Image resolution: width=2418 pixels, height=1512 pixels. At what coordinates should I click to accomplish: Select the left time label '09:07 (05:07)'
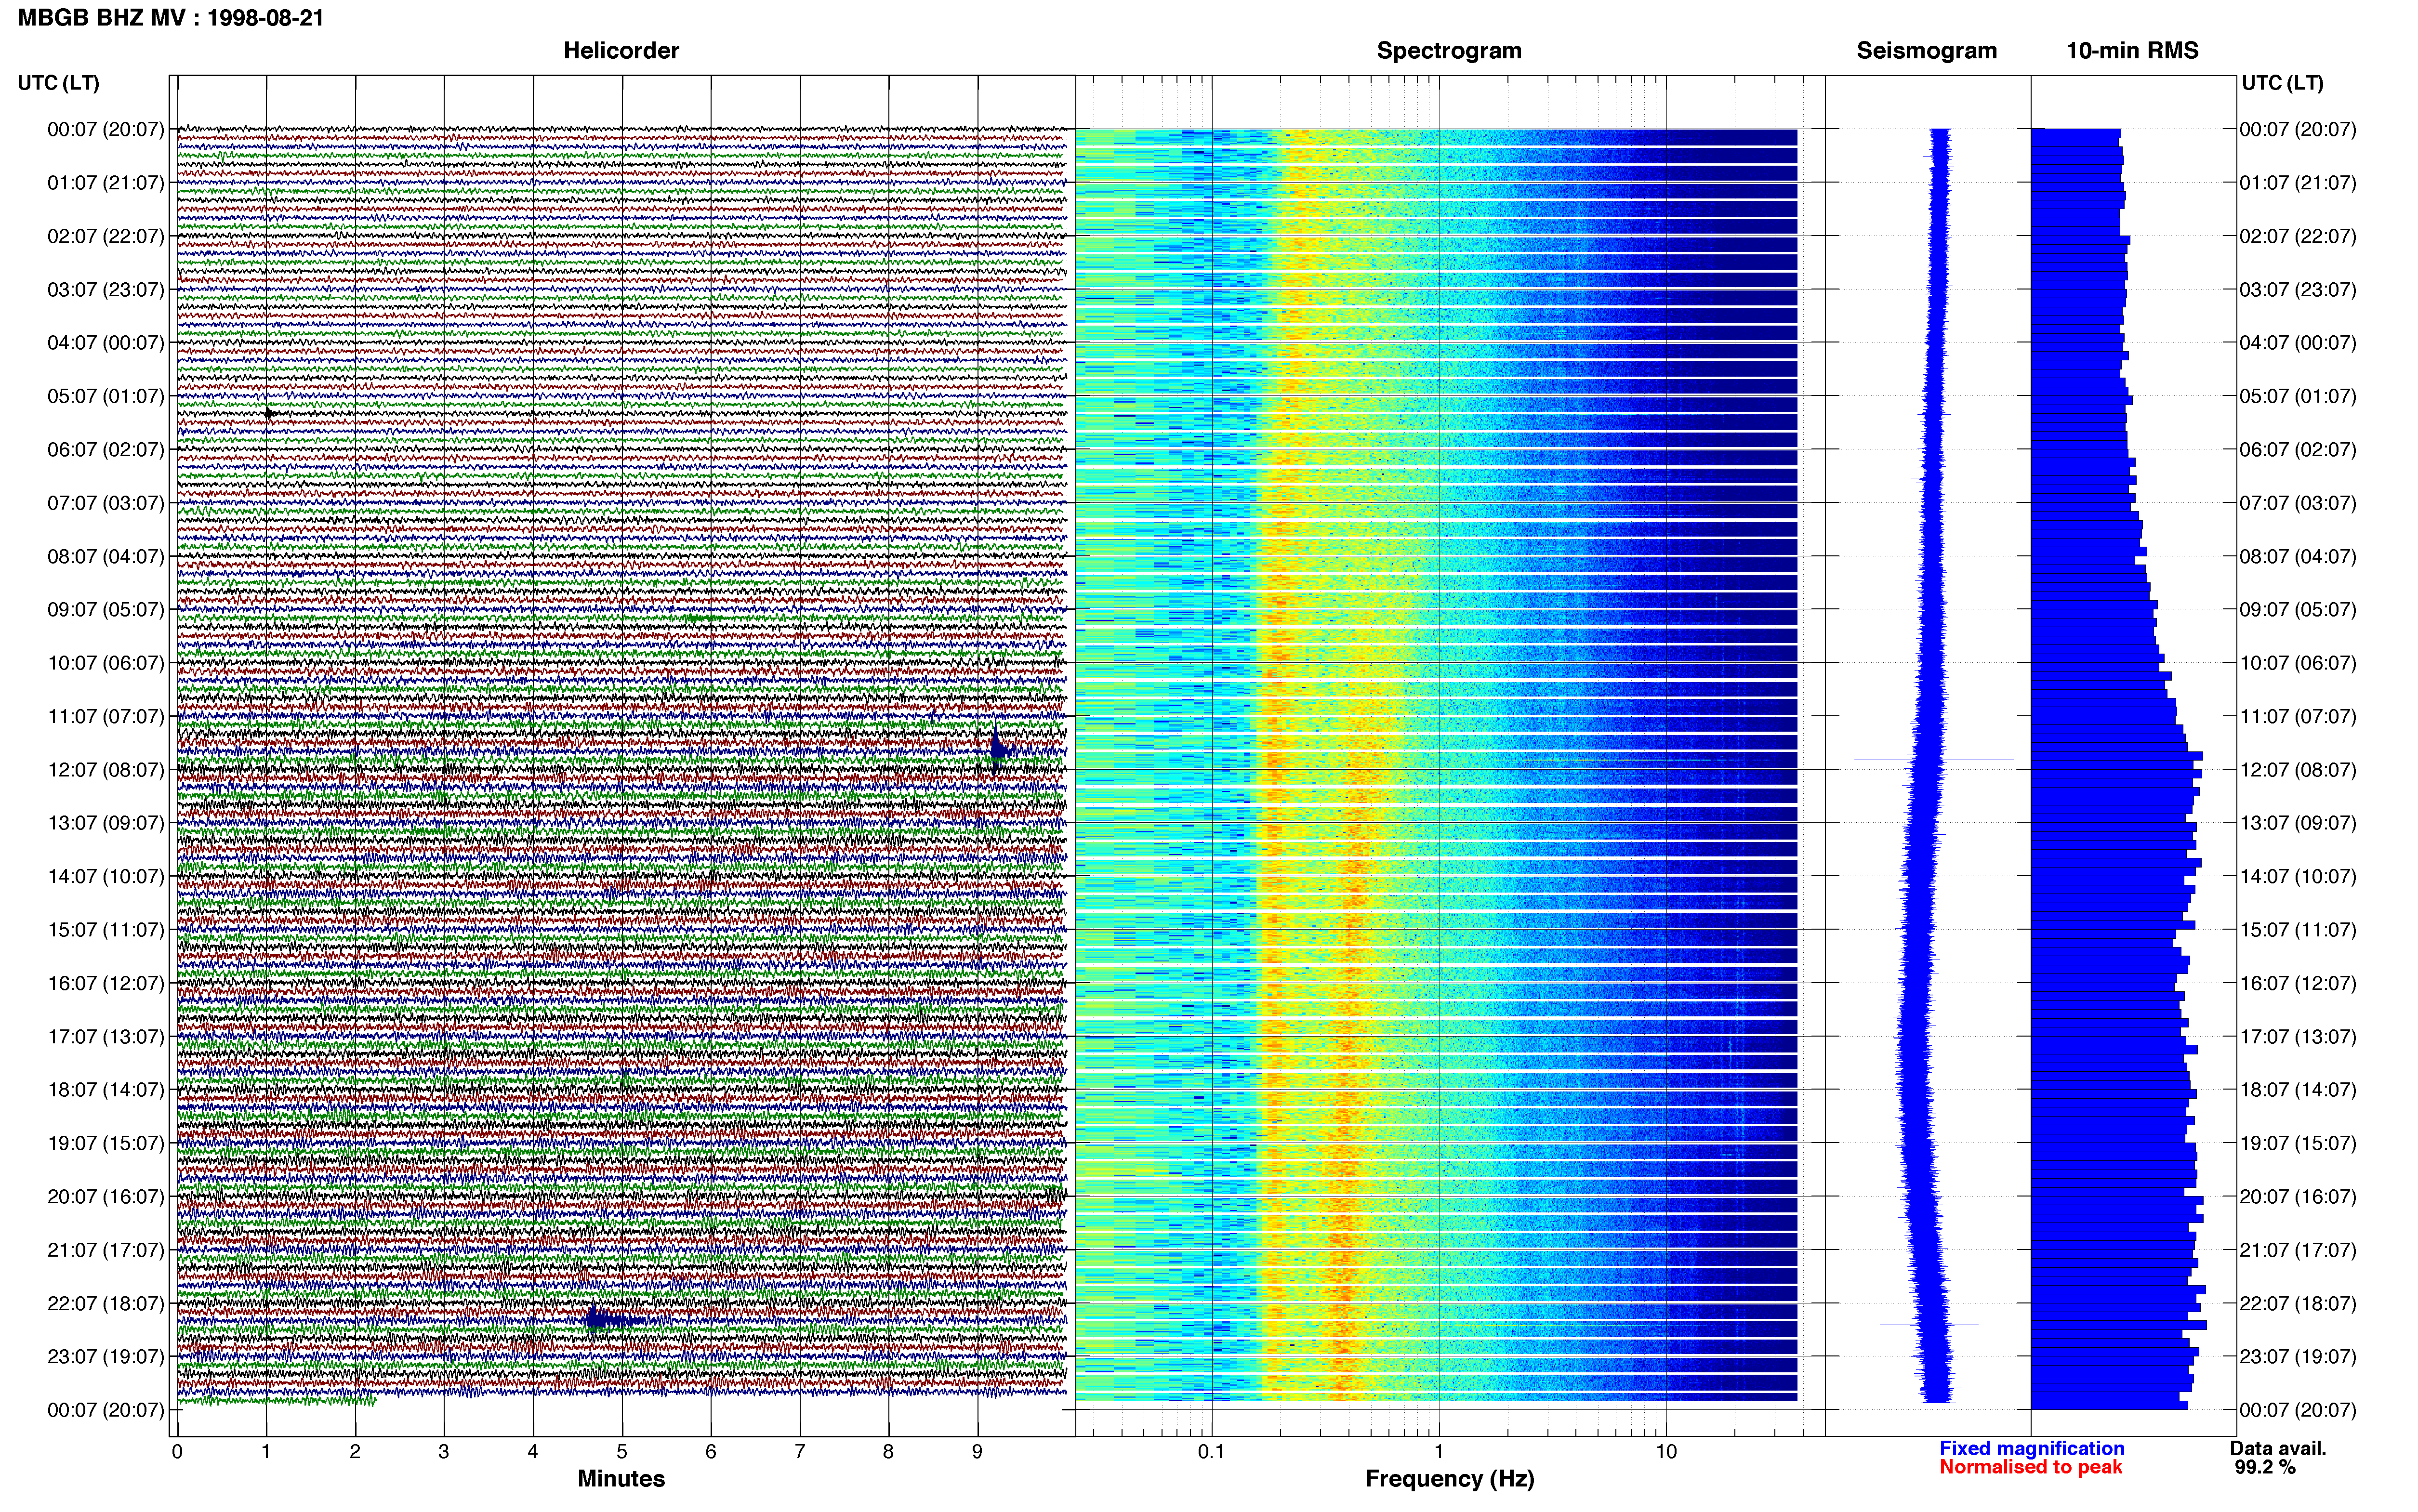coord(106,610)
